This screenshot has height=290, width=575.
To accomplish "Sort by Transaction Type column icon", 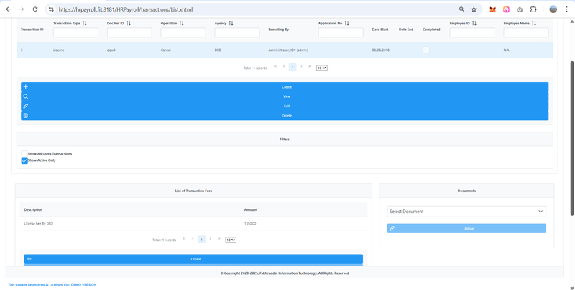I will pyautogui.click(x=85, y=23).
